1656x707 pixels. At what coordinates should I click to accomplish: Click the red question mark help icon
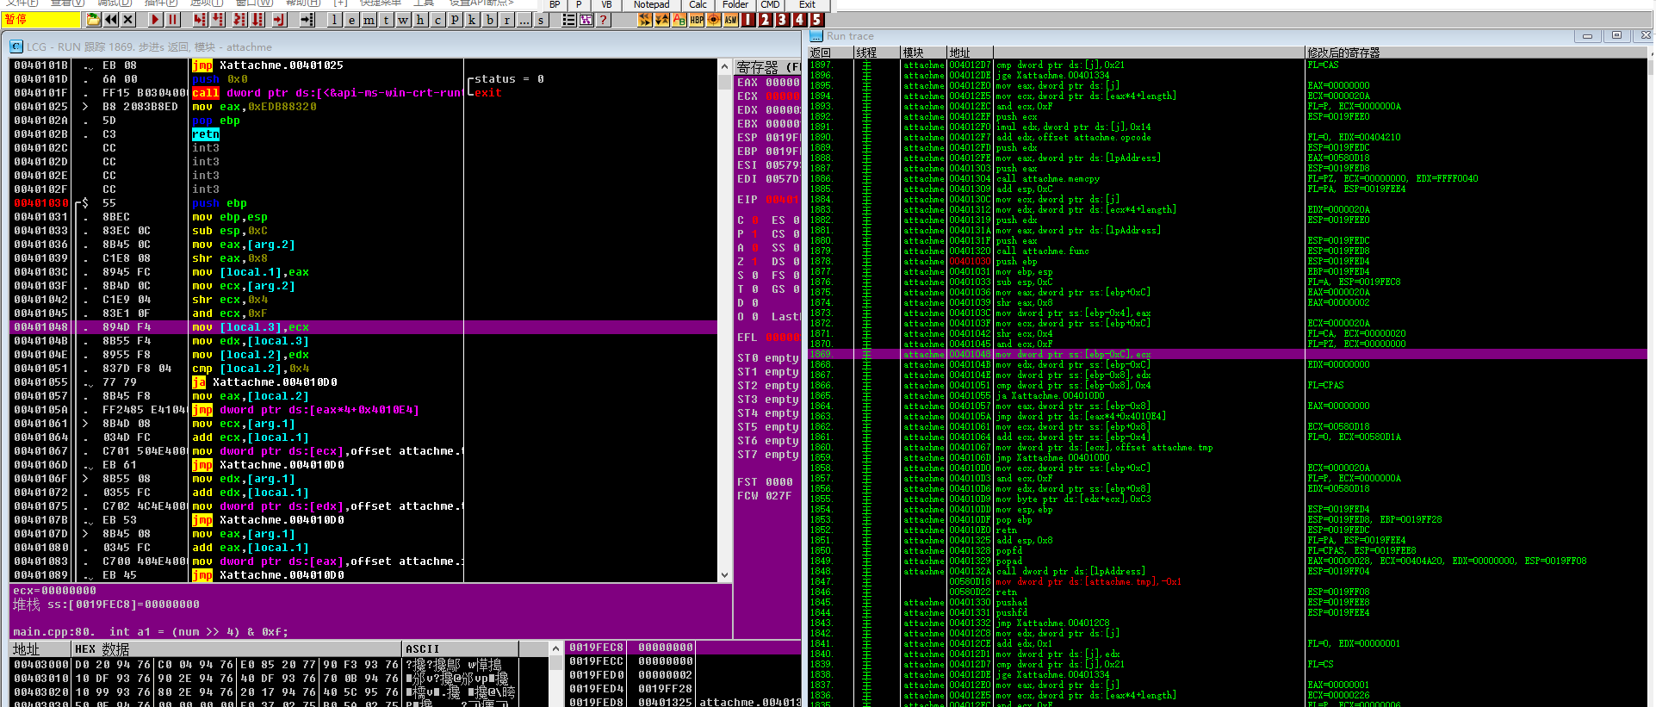click(x=604, y=19)
